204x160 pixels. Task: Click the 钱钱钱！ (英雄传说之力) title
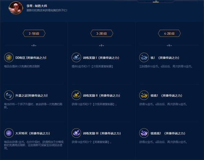click(x=168, y=133)
